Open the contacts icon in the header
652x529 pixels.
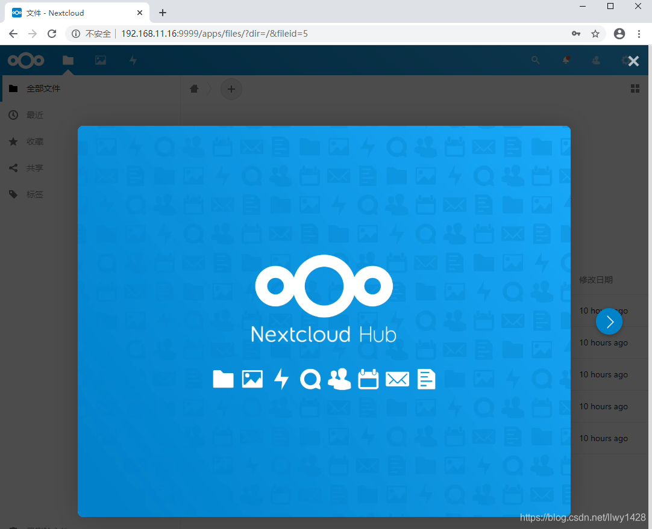pyautogui.click(x=595, y=60)
